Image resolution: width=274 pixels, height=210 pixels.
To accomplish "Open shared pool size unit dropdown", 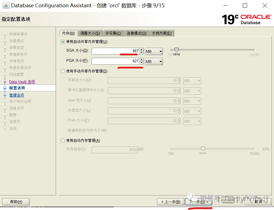I will pyautogui.click(x=192, y=81).
